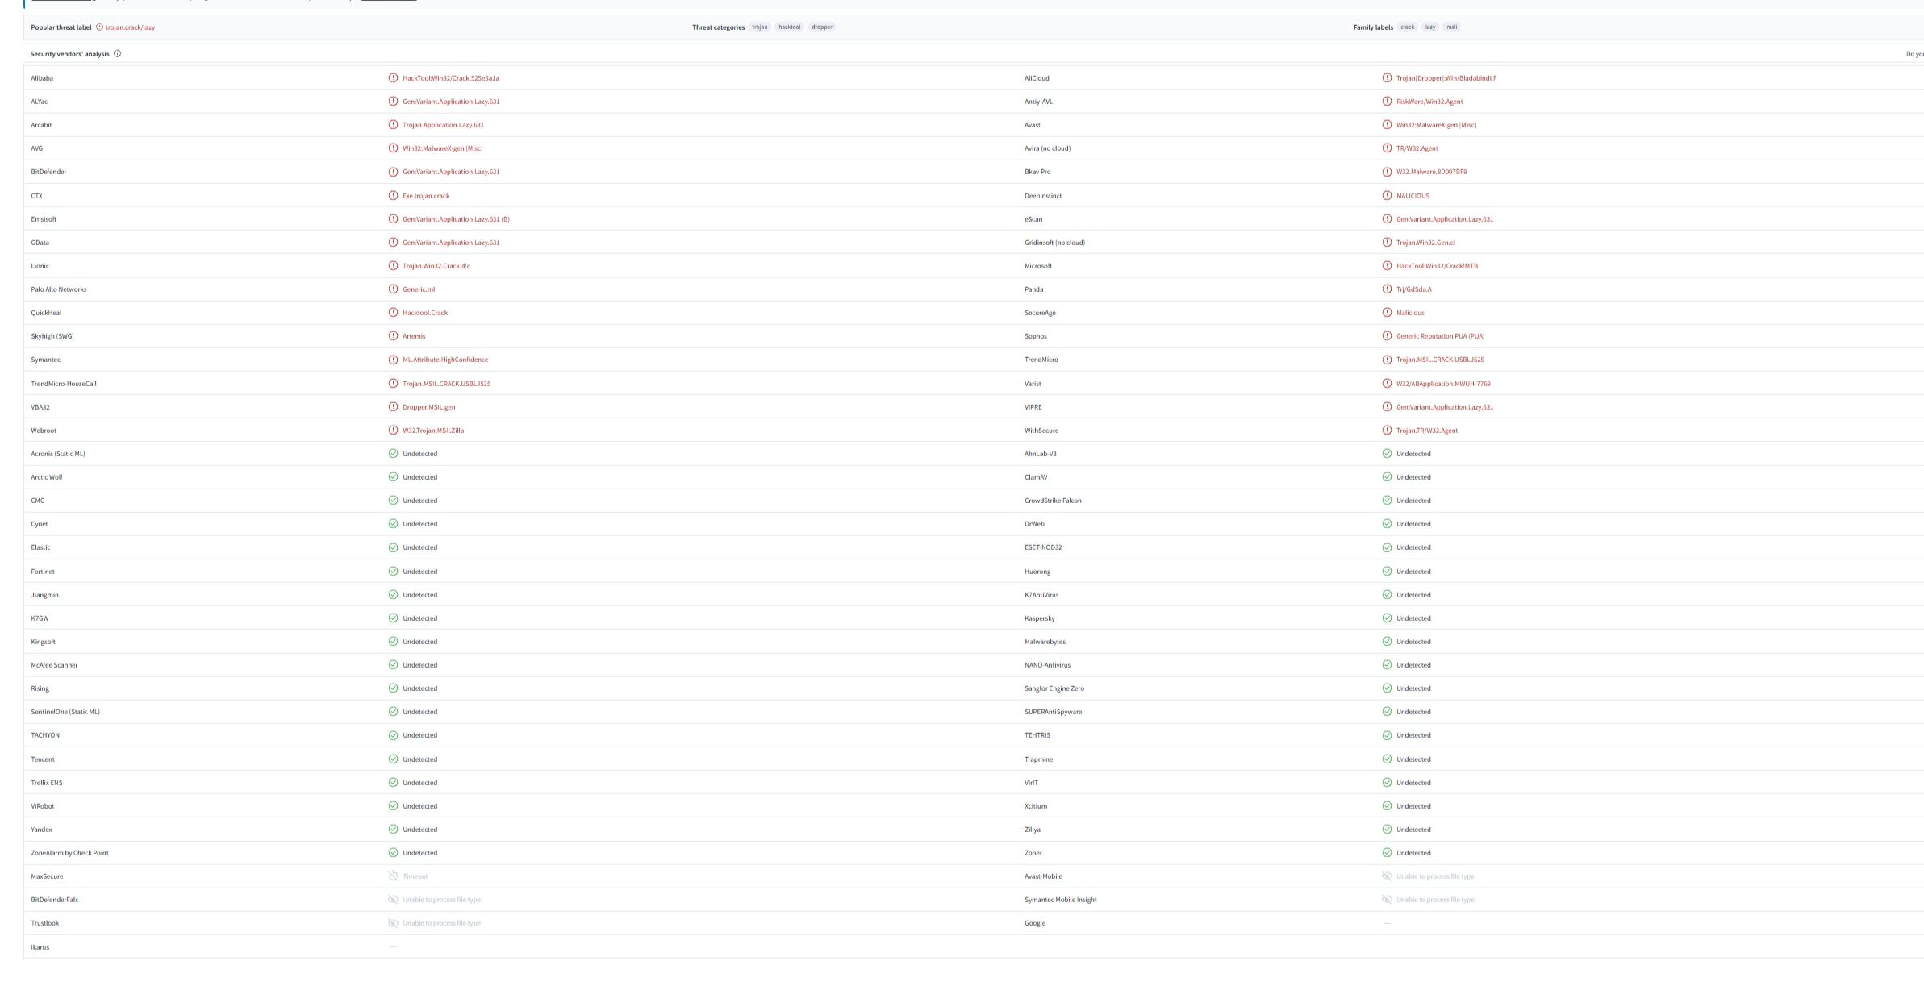Select the warning icon beside Symantec's ML.Attribute result

(394, 360)
